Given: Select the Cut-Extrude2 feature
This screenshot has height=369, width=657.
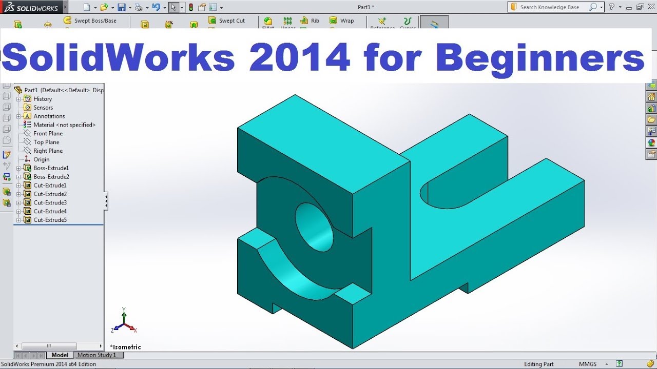Looking at the screenshot, I should [x=45, y=194].
